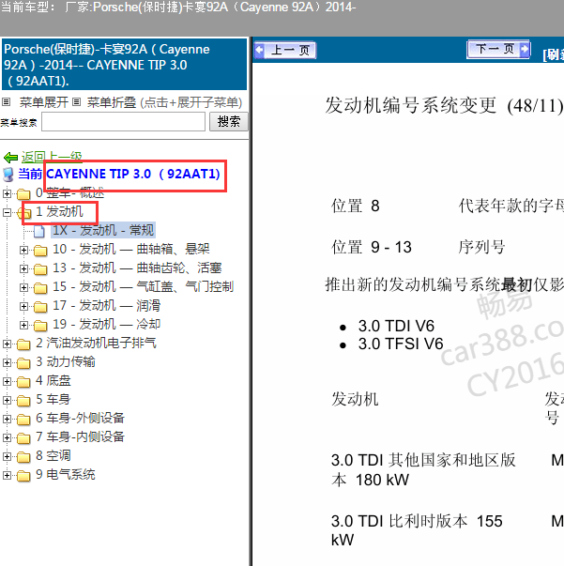Expand 6 车身-外侧设备 folder
564x566 pixels.
(7, 419)
